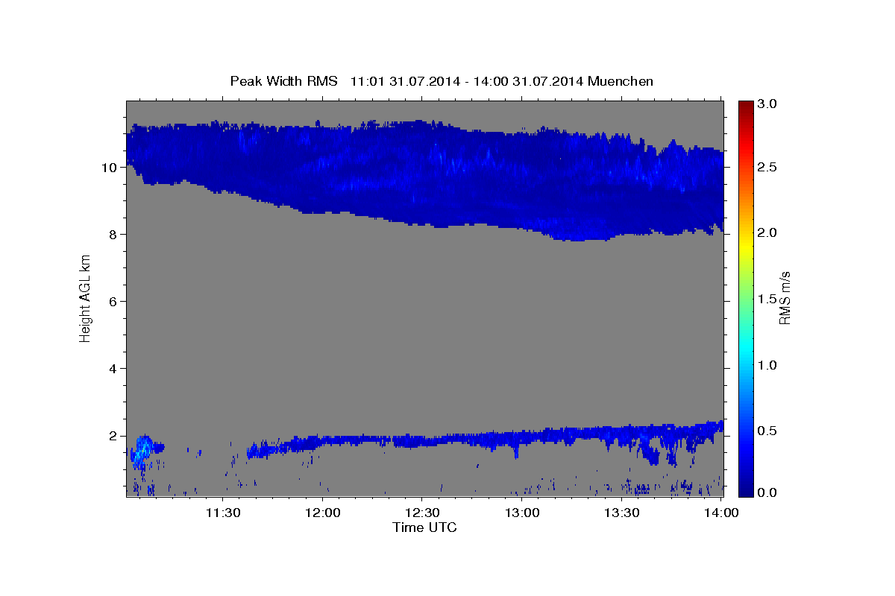Click the colorbar value 0.0
This screenshot has height=596, width=895.
point(767,492)
